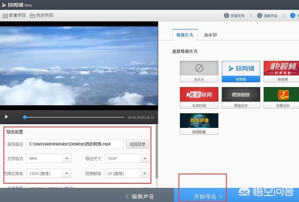Click the 开始导出 button
Viewport: 299px width, 202px height.
coord(208,196)
